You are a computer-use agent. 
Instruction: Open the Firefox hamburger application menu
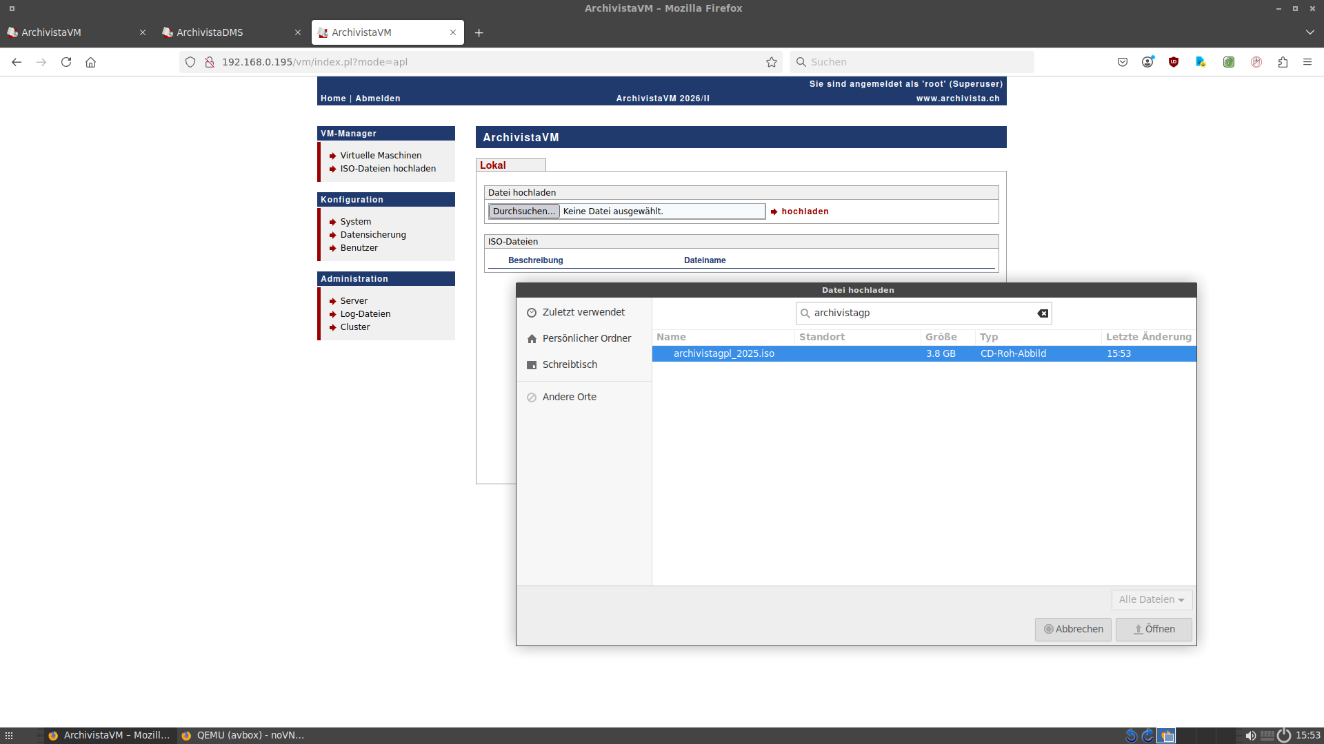point(1307,62)
